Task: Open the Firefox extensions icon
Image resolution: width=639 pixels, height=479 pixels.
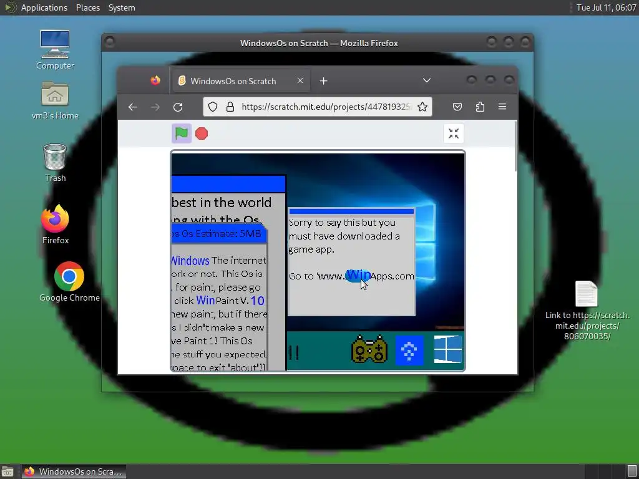Action: coord(480,107)
